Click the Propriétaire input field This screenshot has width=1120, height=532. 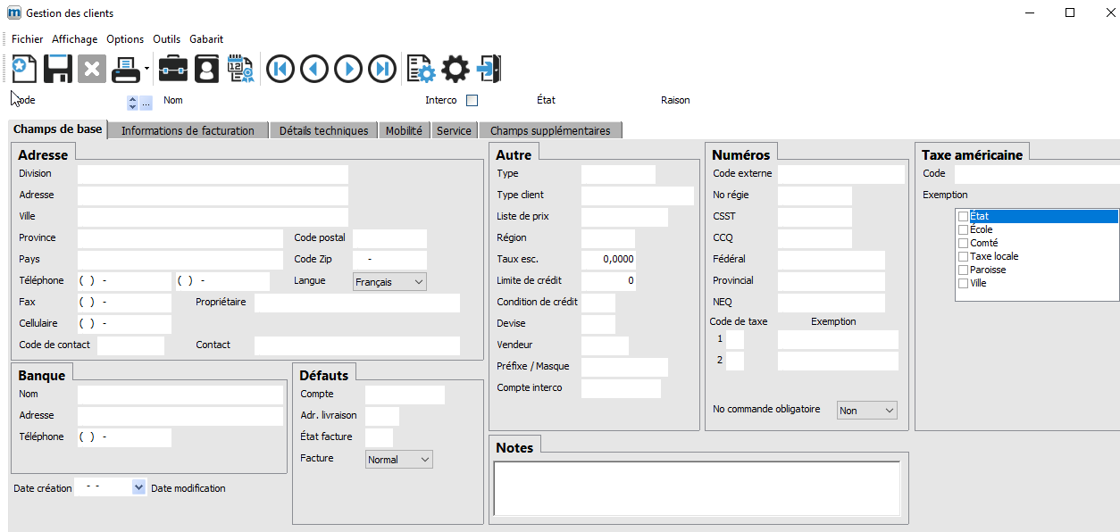point(357,303)
